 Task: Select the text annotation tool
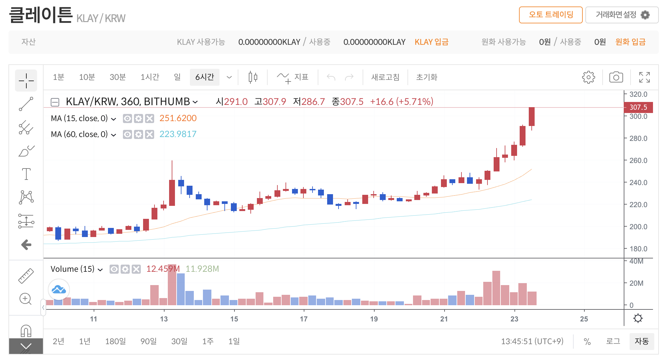pyautogui.click(x=26, y=174)
